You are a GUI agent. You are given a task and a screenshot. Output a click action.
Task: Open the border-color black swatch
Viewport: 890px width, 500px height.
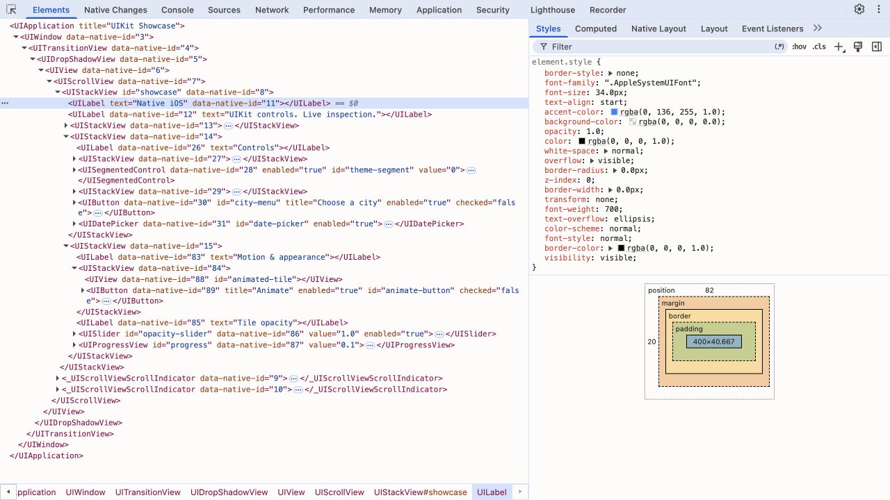coord(621,248)
